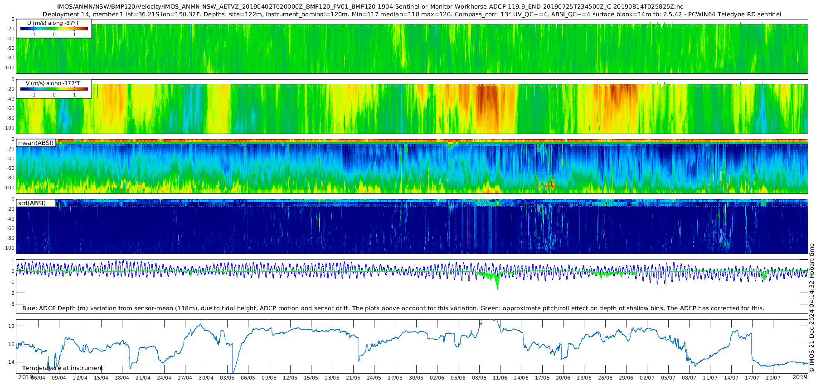Viewport: 816px width, 385px height.
Task: Click the 09/04 date tick
Action: (59, 378)
